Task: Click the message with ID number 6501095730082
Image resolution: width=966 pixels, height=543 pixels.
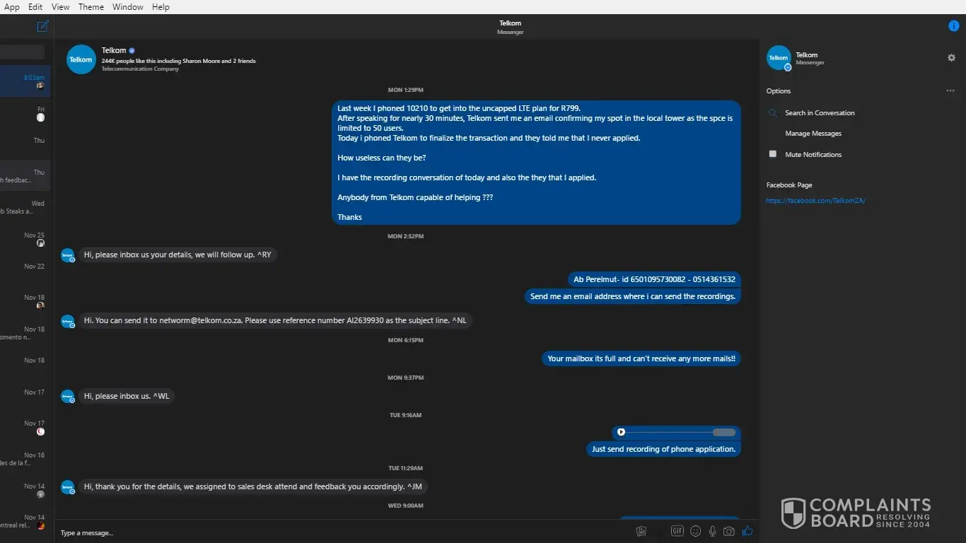Action: pos(654,279)
